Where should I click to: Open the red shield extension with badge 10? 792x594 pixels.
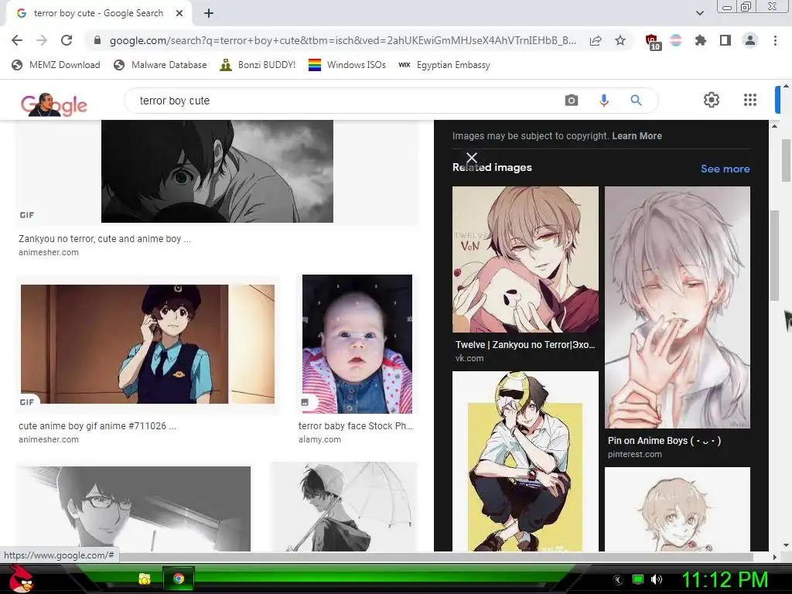pos(653,42)
